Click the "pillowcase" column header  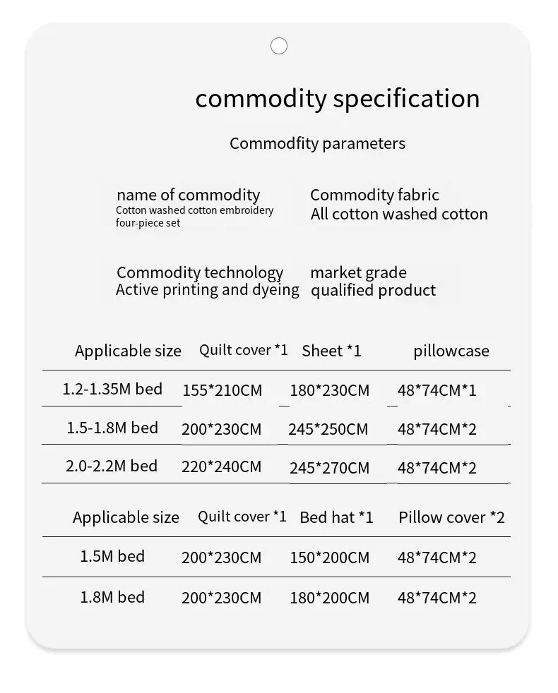pos(451,351)
